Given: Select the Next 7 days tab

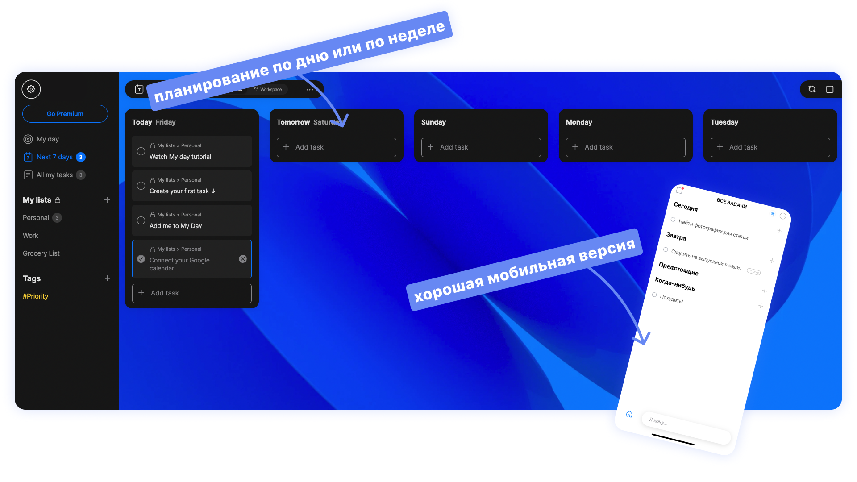Looking at the screenshot, I should click(55, 157).
